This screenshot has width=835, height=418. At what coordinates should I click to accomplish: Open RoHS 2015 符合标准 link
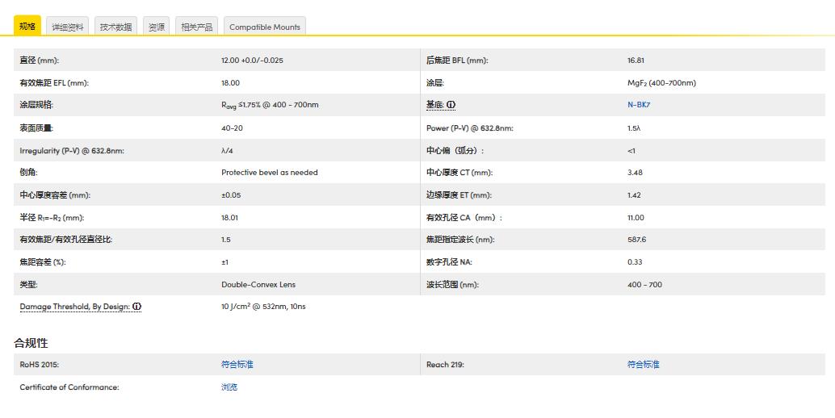[x=237, y=364]
